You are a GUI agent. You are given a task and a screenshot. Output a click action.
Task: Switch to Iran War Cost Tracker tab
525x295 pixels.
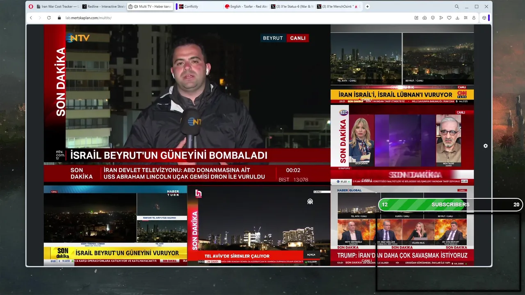click(57, 7)
